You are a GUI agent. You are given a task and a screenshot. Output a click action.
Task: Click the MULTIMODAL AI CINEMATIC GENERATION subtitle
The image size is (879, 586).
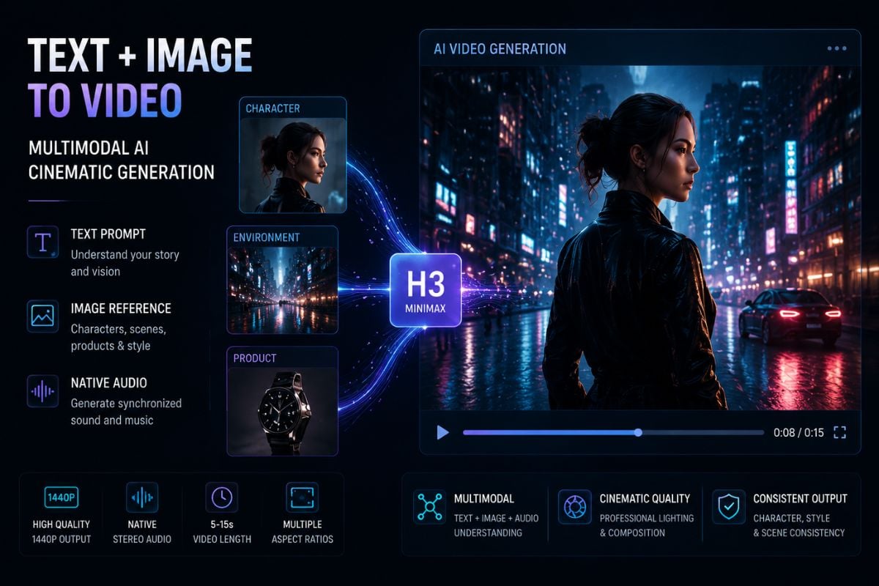(x=122, y=160)
